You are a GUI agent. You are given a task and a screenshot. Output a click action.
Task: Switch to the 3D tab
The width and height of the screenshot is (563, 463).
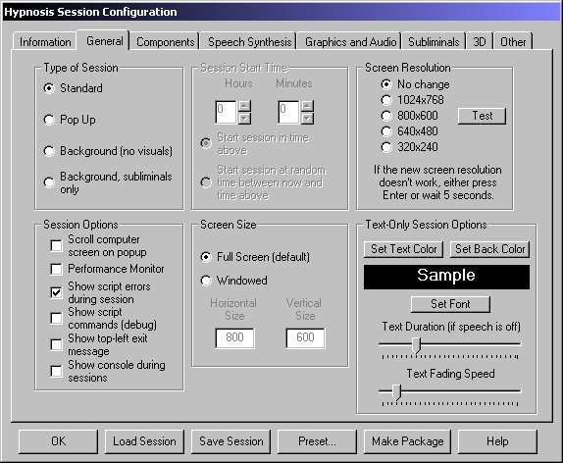click(x=480, y=41)
